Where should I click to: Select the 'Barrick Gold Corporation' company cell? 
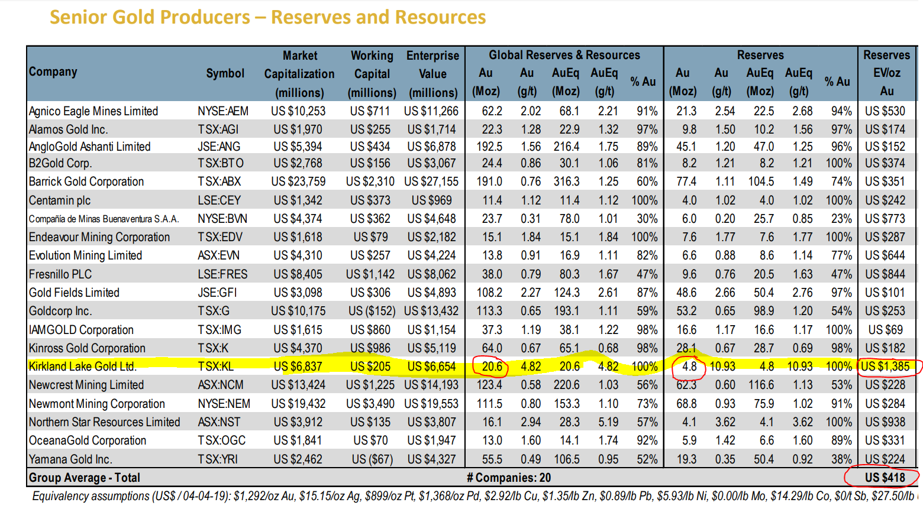[86, 181]
